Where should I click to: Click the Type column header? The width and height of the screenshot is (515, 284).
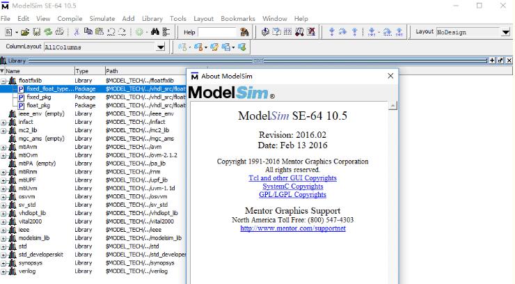pos(89,71)
